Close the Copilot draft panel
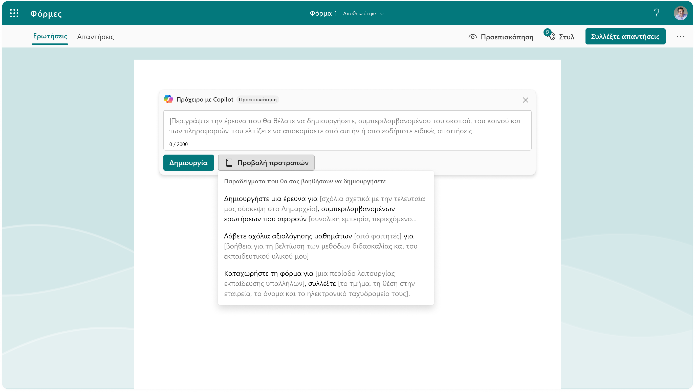 [525, 100]
